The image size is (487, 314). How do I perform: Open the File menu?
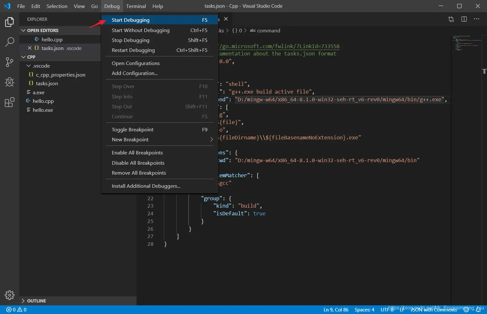point(21,6)
